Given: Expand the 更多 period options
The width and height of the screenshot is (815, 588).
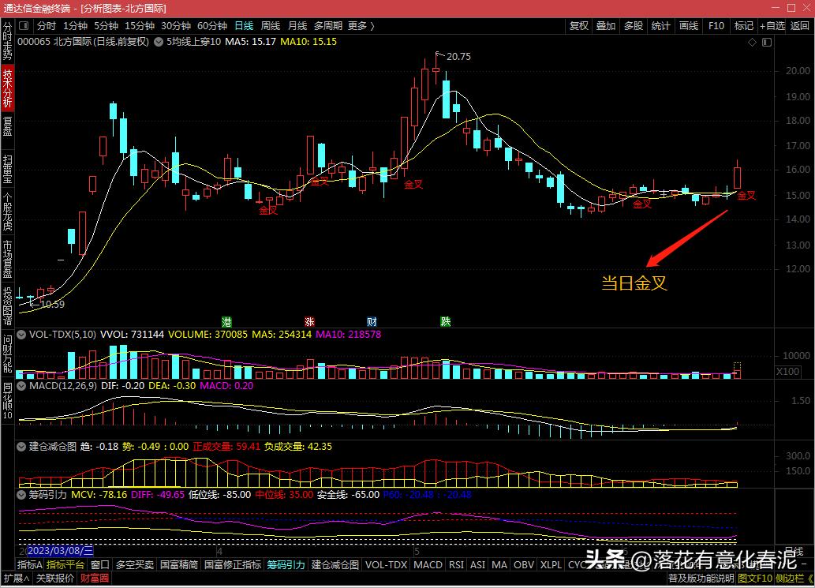Looking at the screenshot, I should (x=360, y=26).
